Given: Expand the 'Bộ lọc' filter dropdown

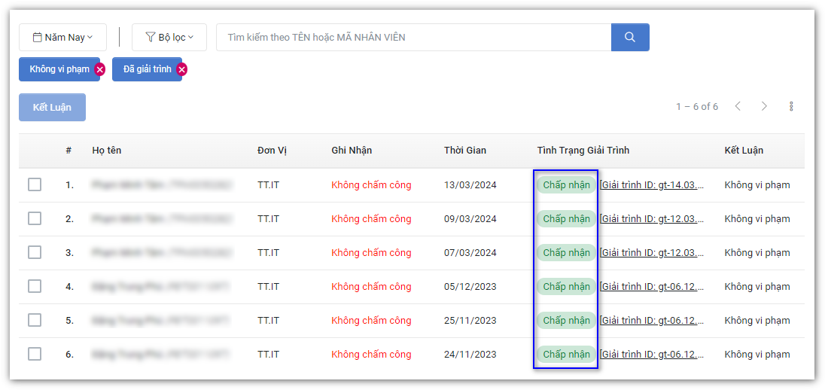Looking at the screenshot, I should 169,37.
